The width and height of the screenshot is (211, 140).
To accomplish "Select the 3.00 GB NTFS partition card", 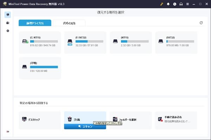I will (131, 42).
